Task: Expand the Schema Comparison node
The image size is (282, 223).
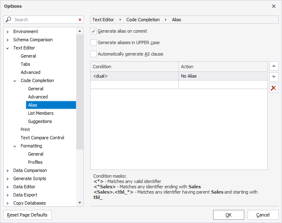Action: [7, 40]
